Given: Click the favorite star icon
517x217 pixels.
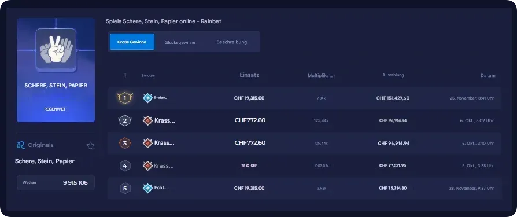Looking at the screenshot, I should click(90, 146).
